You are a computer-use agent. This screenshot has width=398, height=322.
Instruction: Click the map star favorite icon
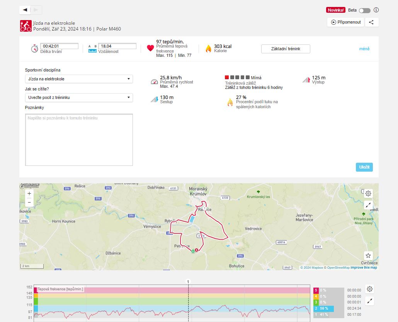coord(368,256)
